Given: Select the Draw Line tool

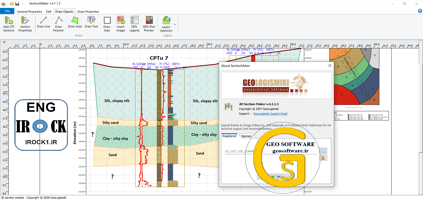Looking at the screenshot, I should pos(43,22).
